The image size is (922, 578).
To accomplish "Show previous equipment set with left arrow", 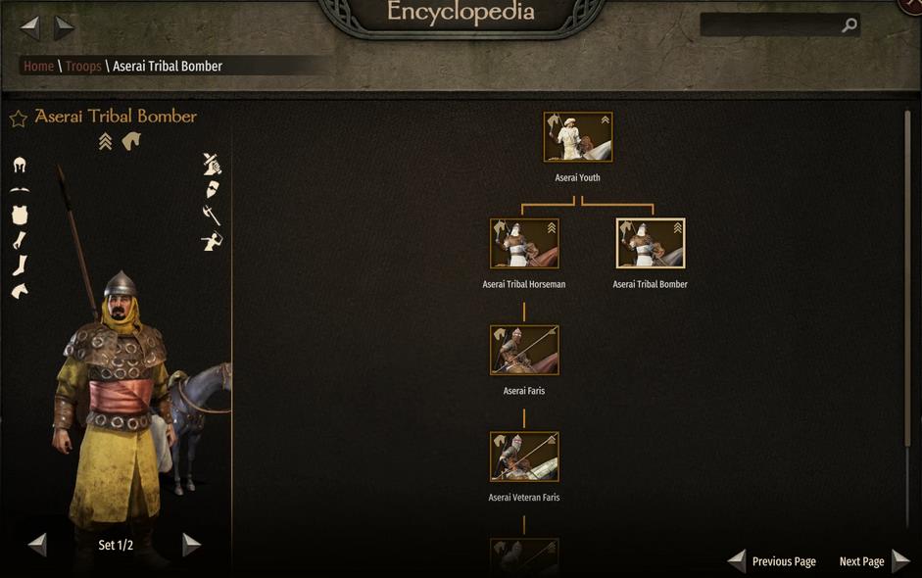I will coord(37,545).
